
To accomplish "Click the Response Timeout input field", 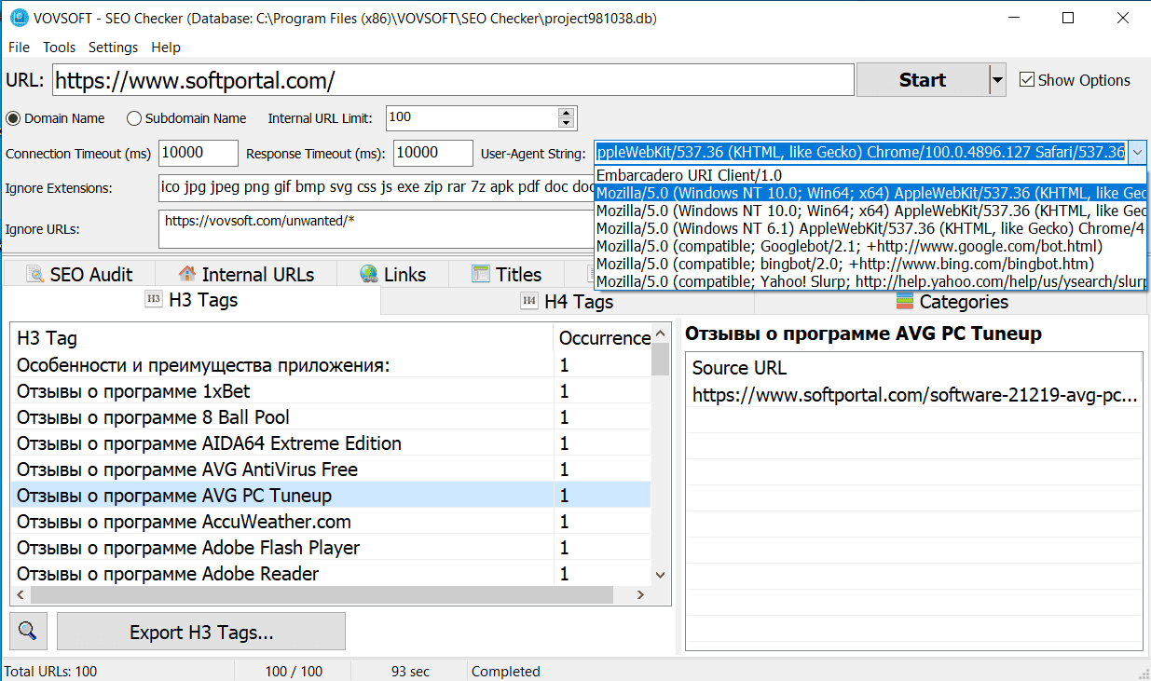I will click(433, 153).
